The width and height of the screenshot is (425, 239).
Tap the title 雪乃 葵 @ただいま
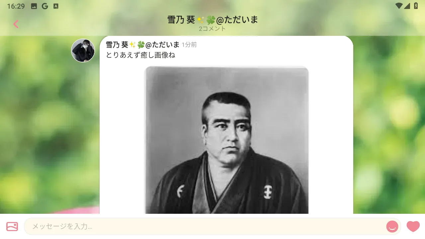coord(212,20)
